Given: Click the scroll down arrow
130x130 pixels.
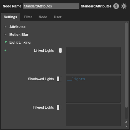Looking at the screenshot, I should (x=126, y=126).
